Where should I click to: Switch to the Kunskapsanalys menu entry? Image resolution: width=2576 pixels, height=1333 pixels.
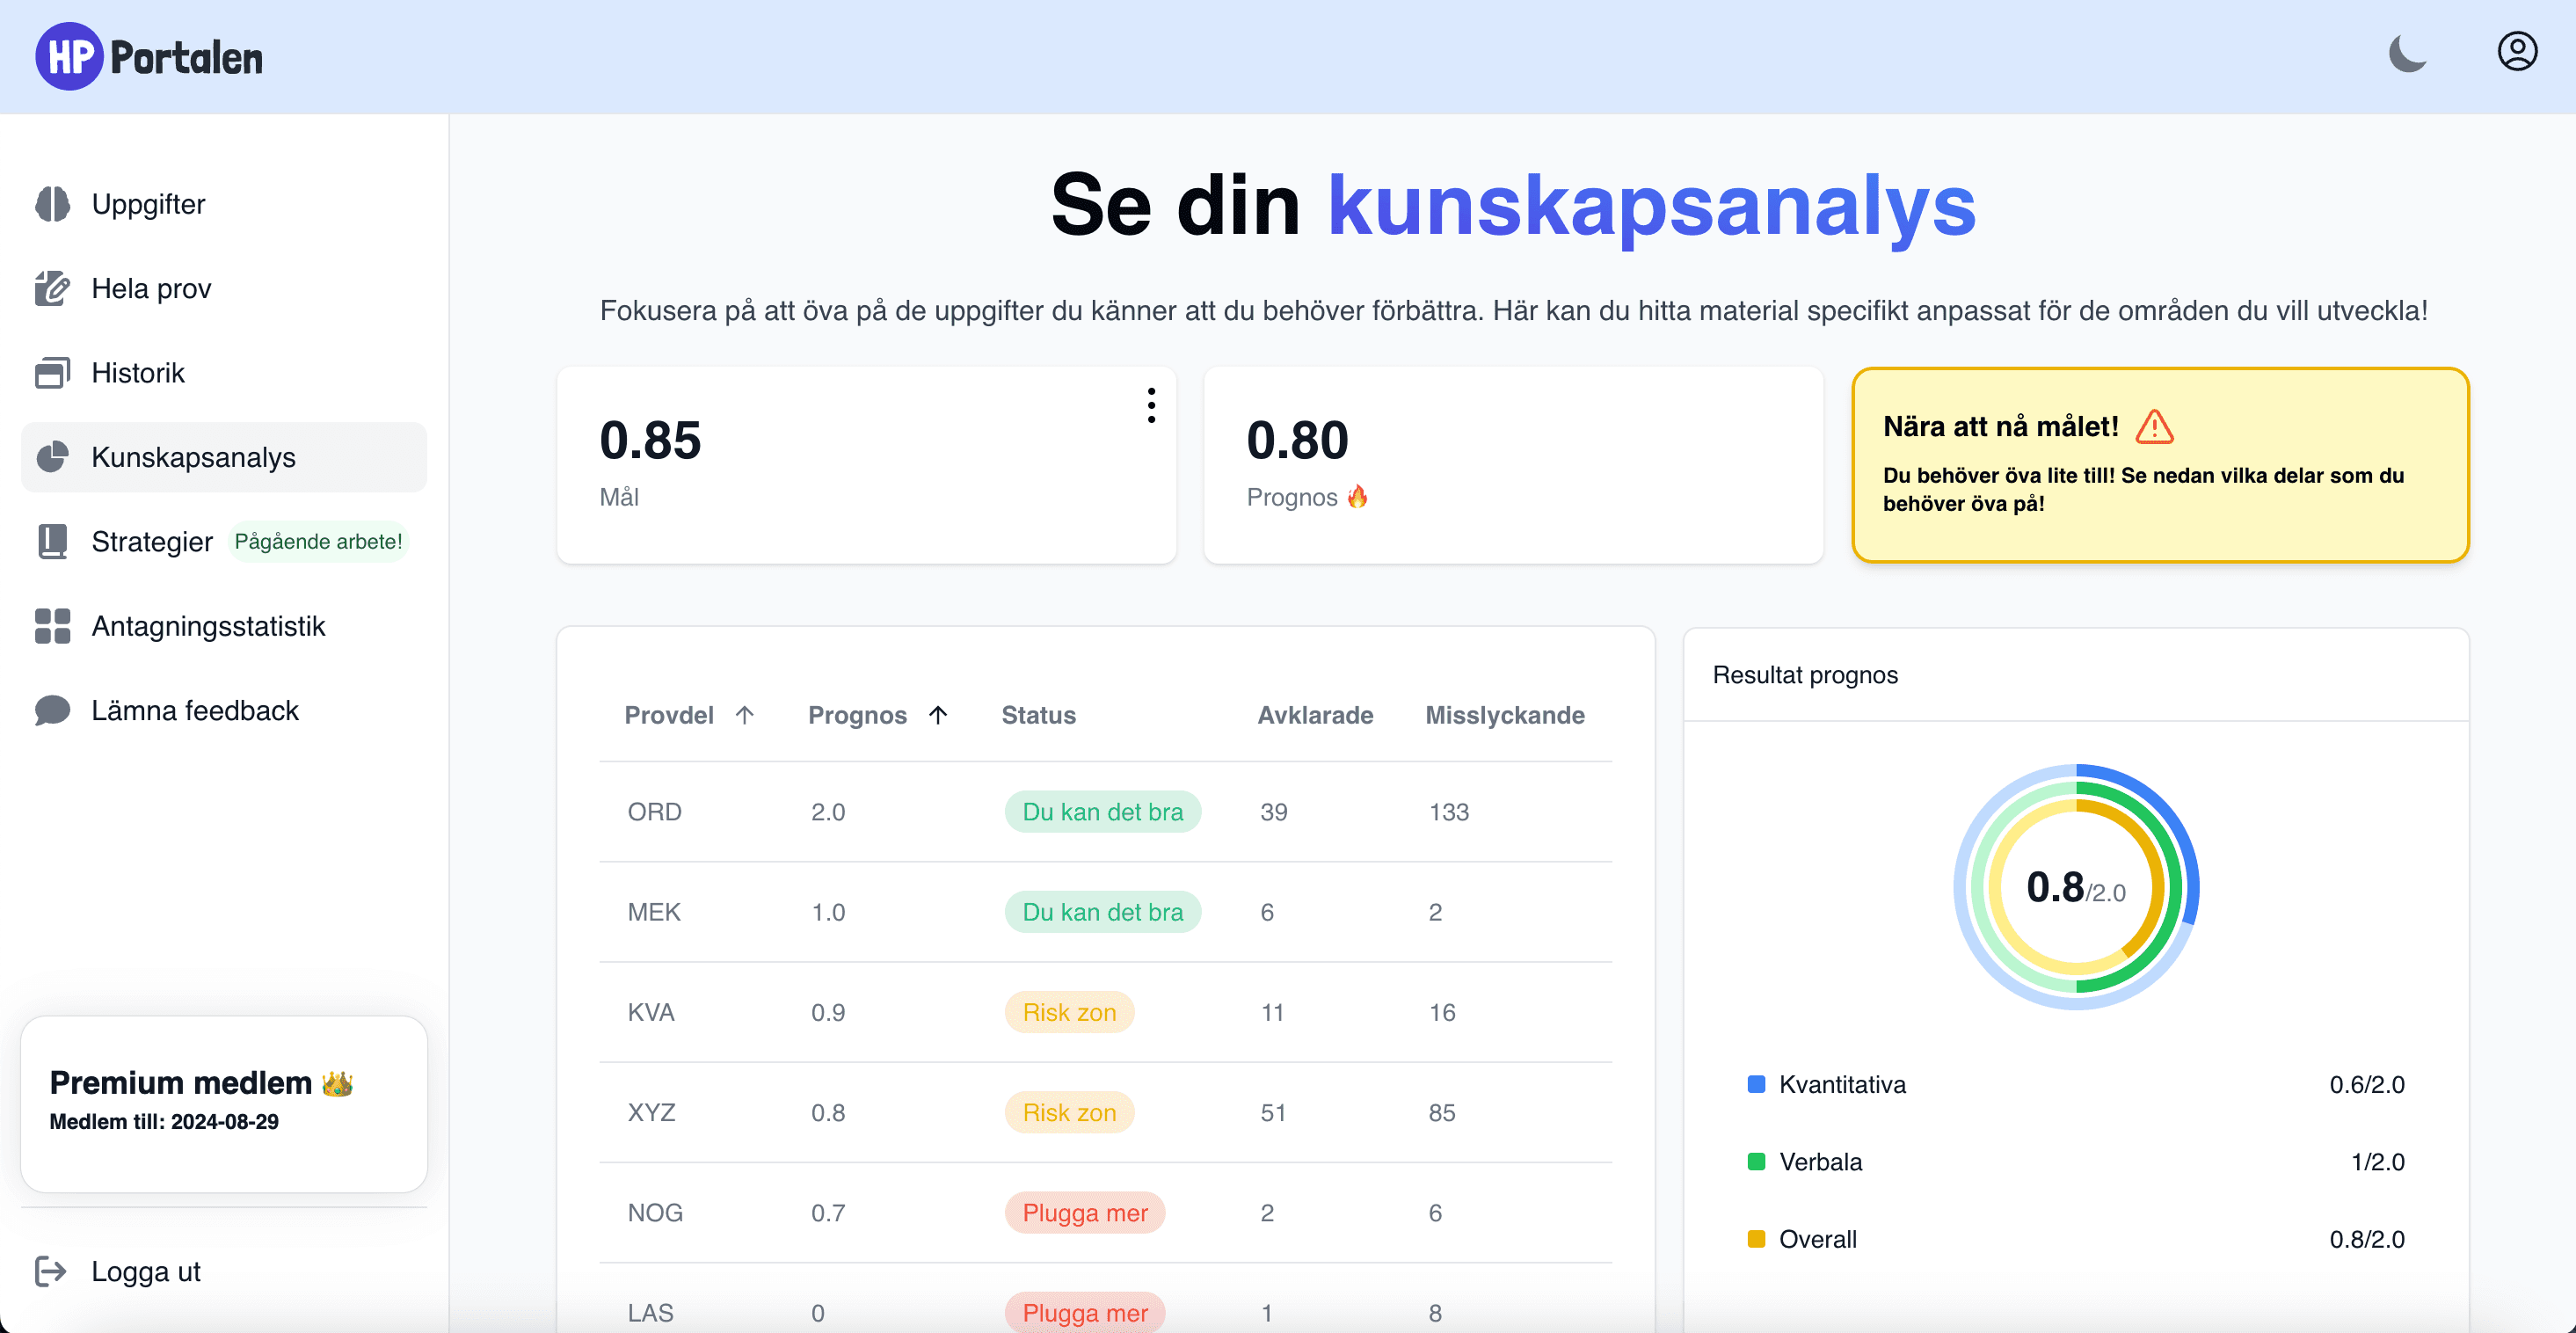[193, 457]
